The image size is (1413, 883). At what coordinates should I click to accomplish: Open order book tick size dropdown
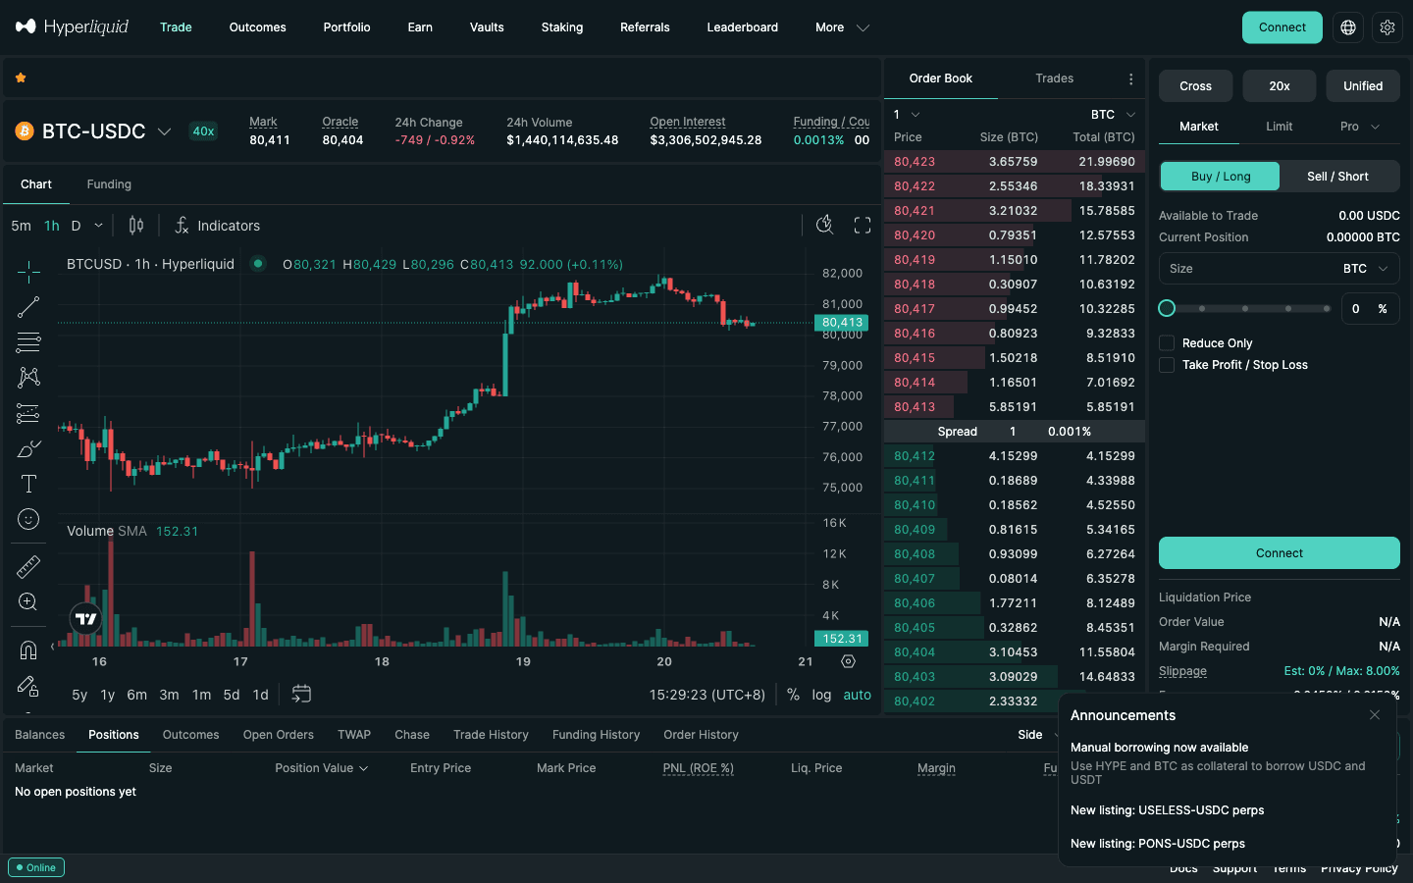906,115
